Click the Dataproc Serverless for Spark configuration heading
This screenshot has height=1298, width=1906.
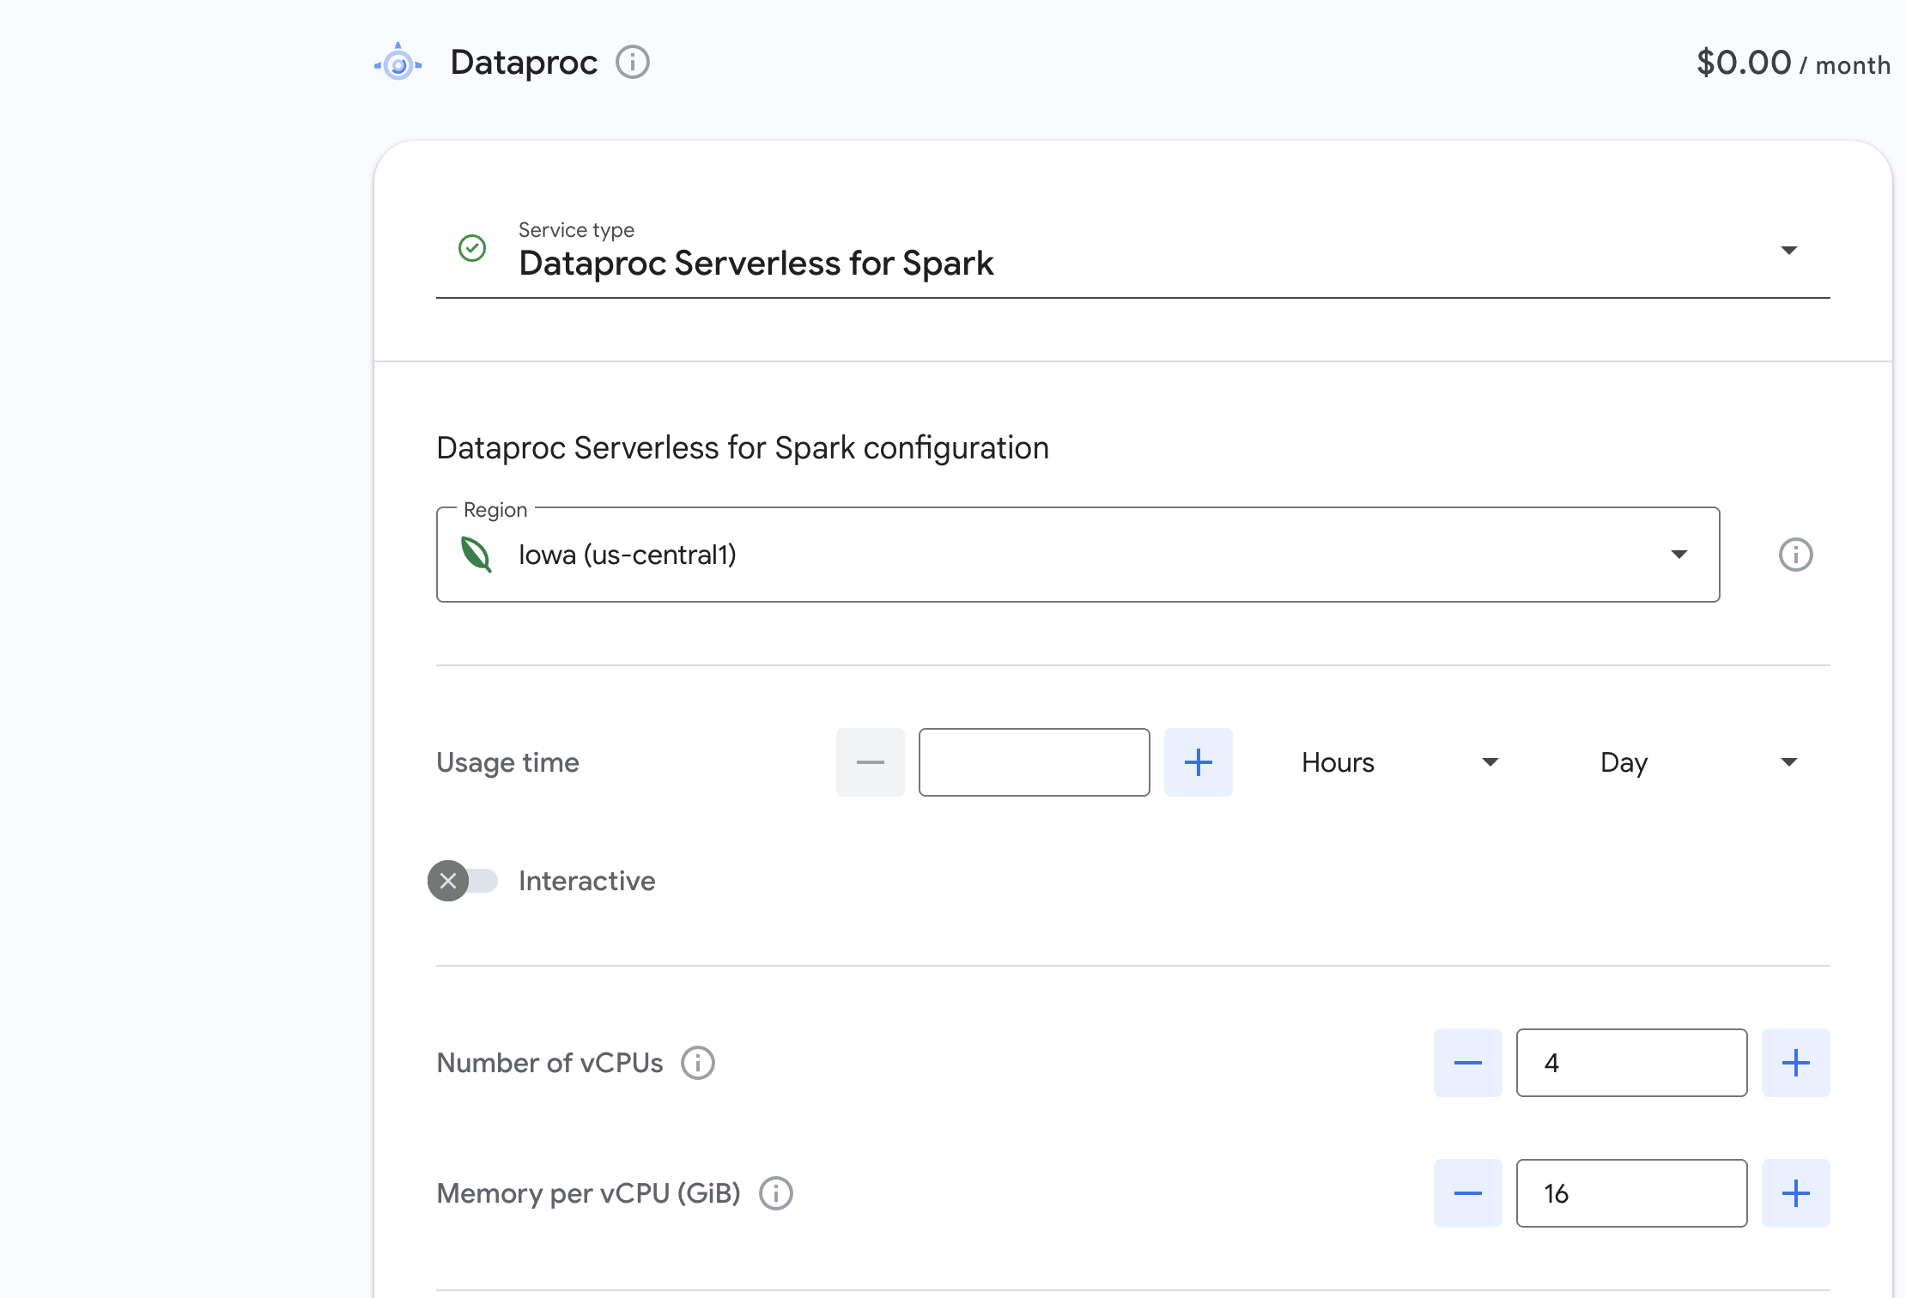coord(743,448)
